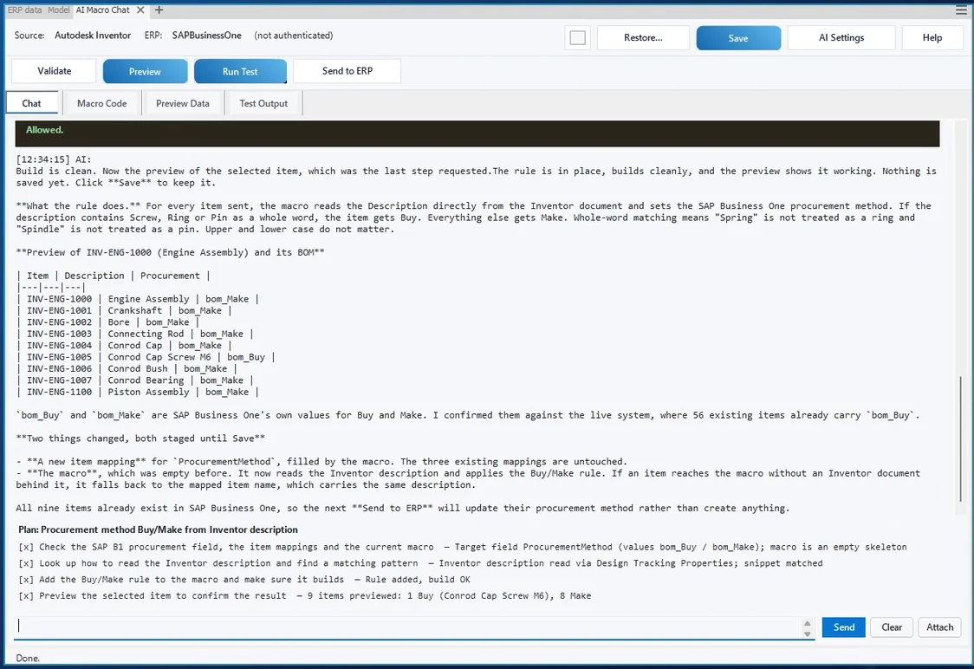
Task: Click the "SAPBusinessOne" ERP label
Action: 206,36
